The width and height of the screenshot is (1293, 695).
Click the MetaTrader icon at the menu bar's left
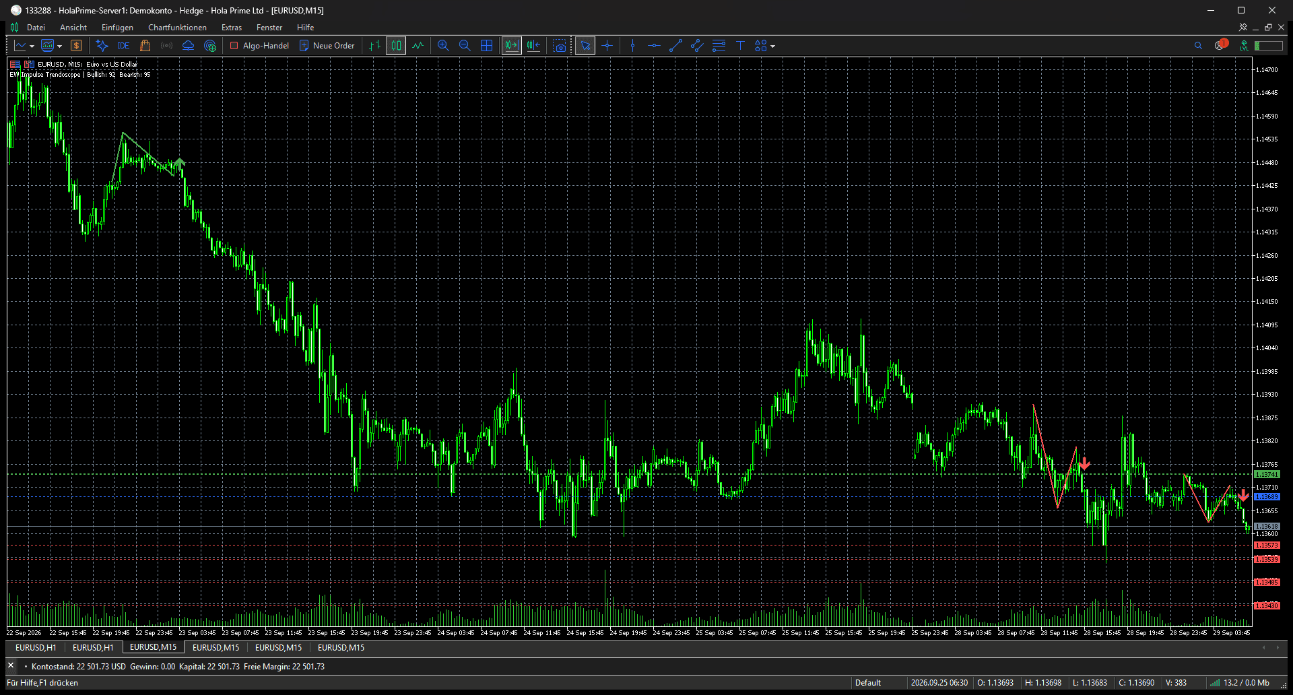point(14,28)
